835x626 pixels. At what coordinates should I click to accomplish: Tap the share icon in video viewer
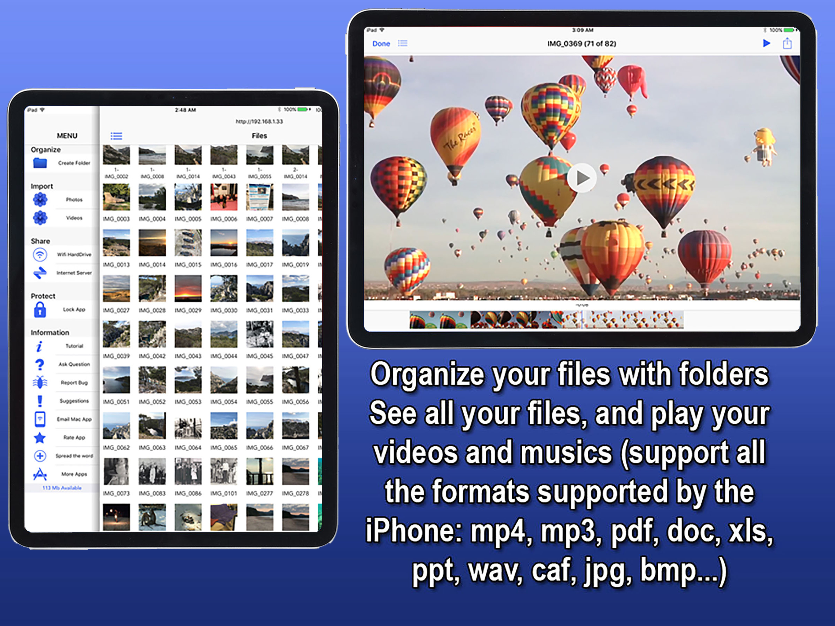787,43
